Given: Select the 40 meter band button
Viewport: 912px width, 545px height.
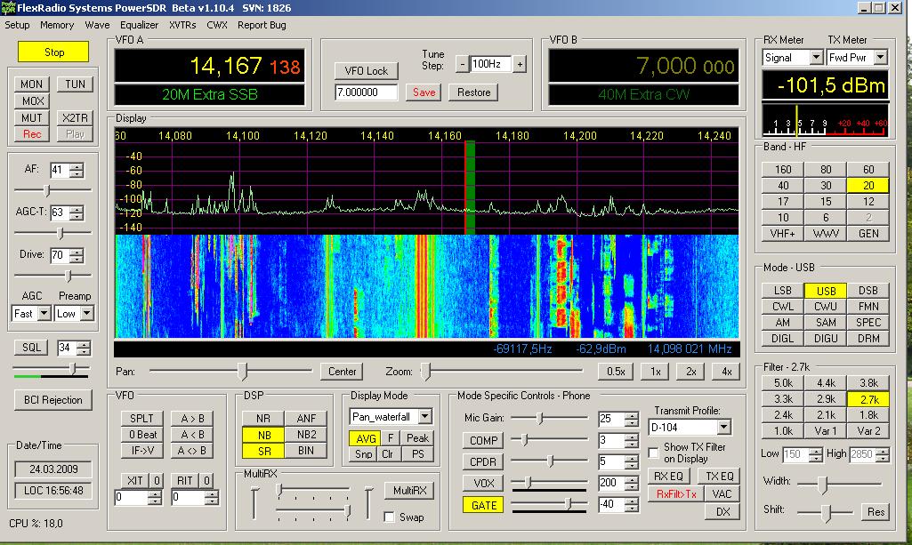Looking at the screenshot, I should tap(783, 186).
